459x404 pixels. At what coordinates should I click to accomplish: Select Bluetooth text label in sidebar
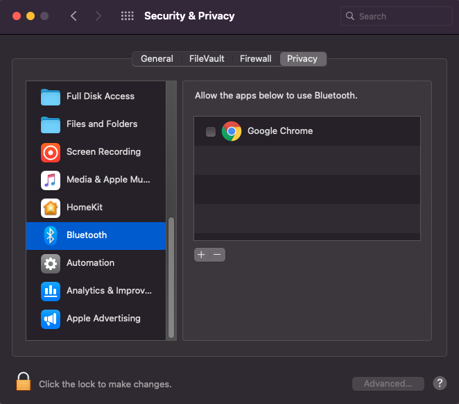click(87, 235)
